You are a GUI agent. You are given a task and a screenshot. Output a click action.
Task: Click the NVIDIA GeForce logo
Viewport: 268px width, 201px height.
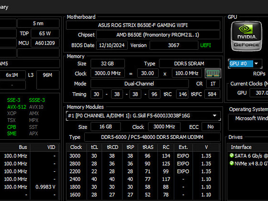[x=246, y=36]
